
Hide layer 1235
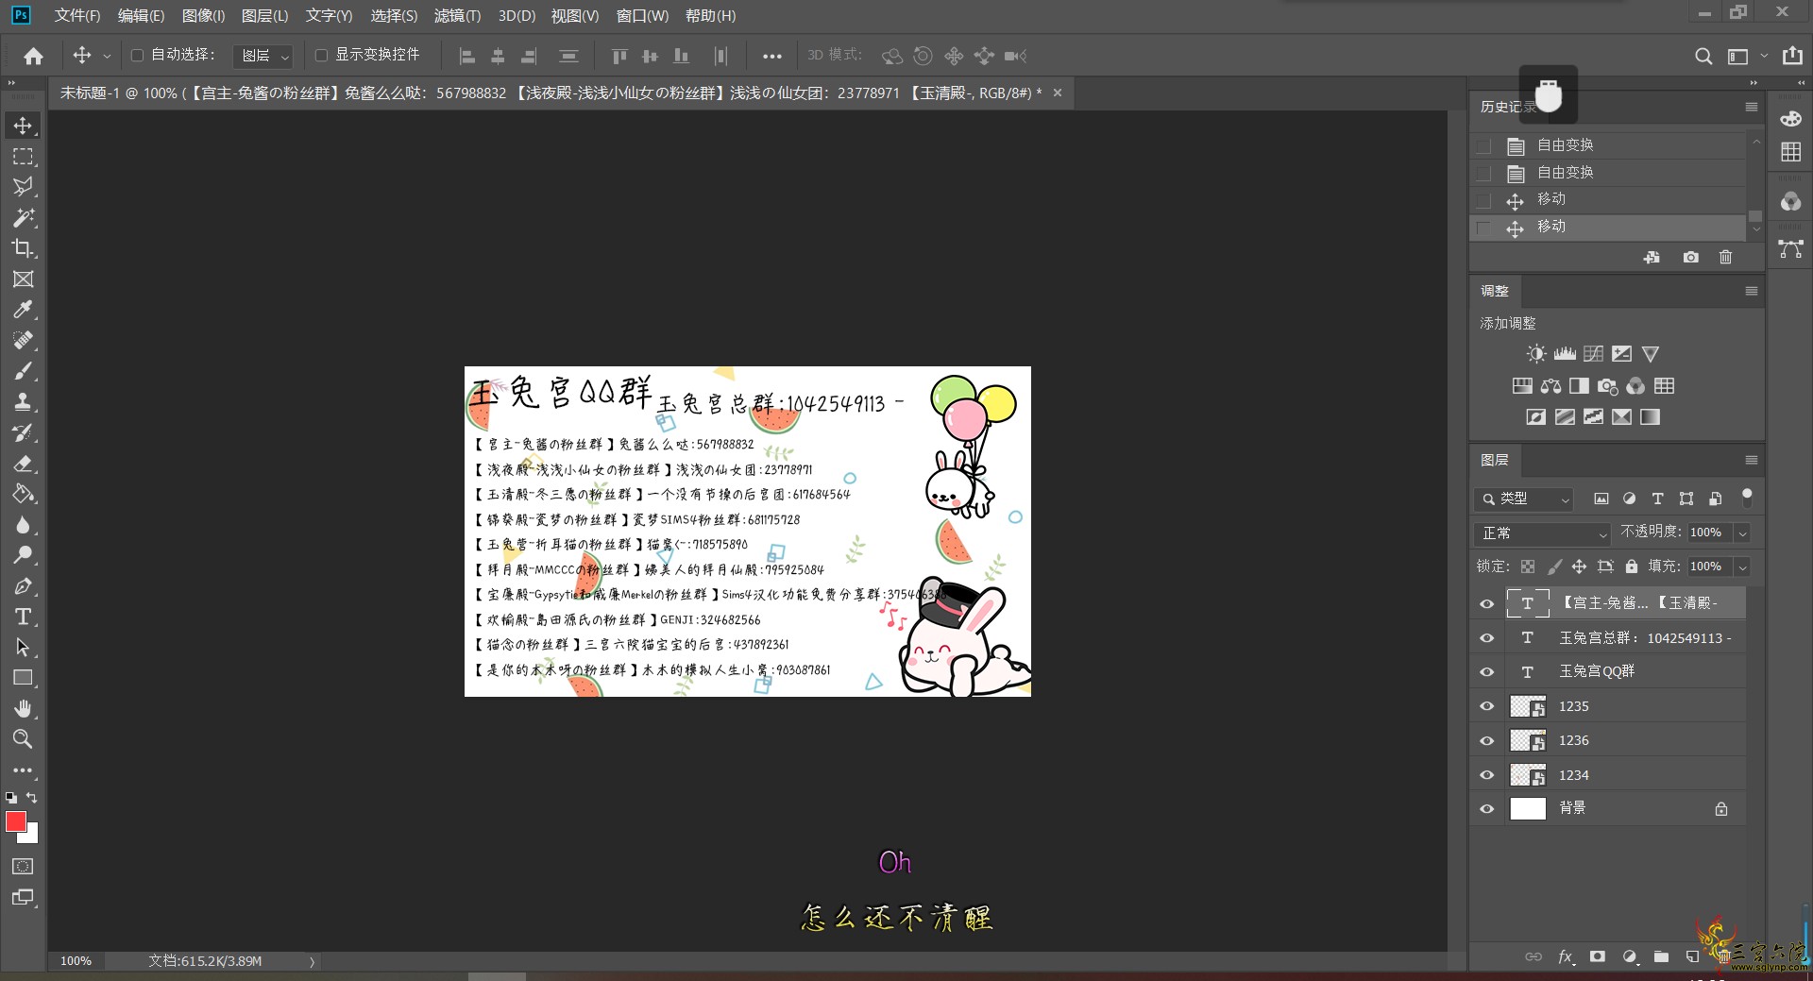[x=1487, y=706]
